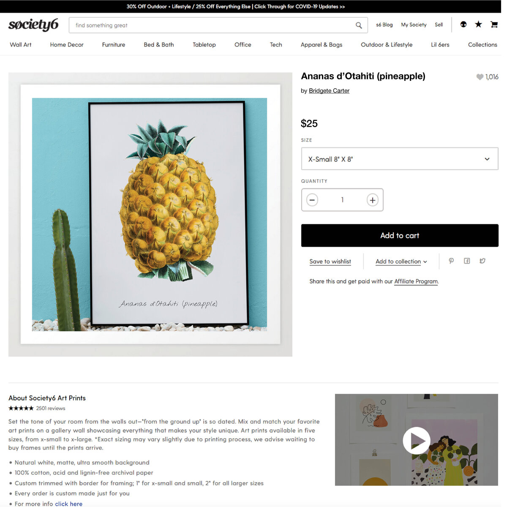Increase quantity with plus button

pyautogui.click(x=372, y=200)
